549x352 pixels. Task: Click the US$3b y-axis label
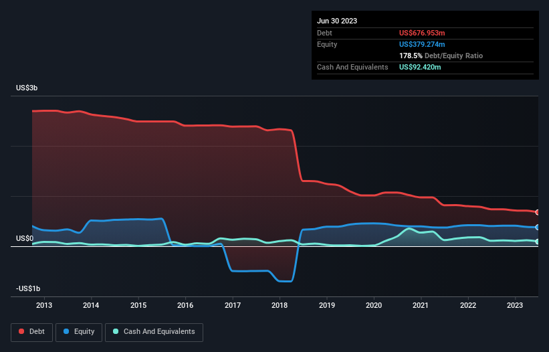(x=27, y=88)
